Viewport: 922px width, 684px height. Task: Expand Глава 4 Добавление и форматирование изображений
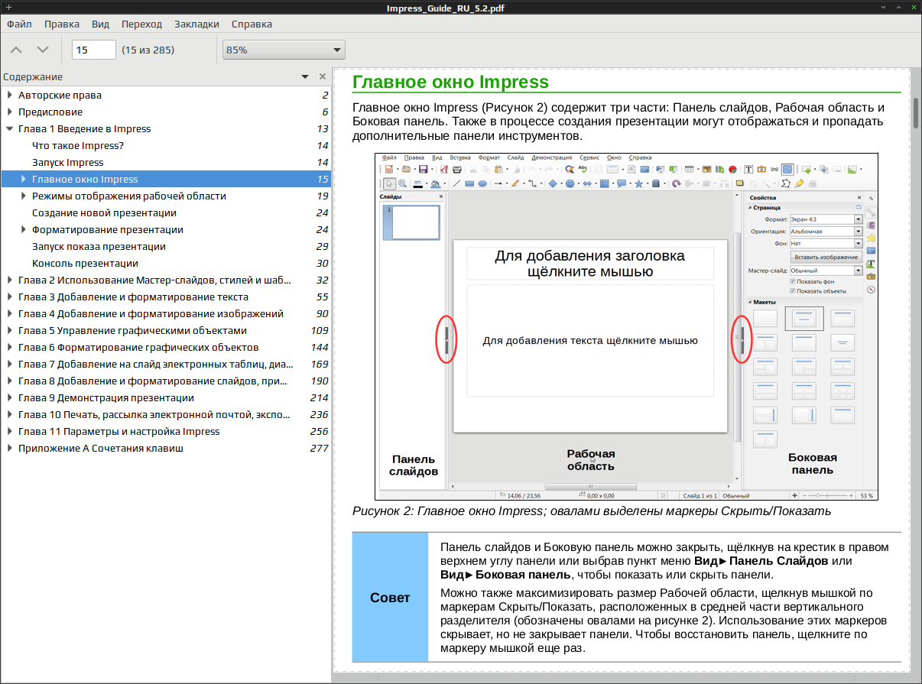[9, 314]
